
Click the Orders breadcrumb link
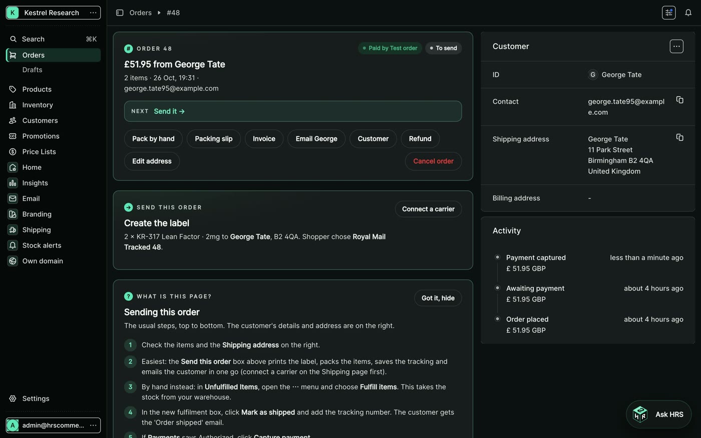point(140,13)
